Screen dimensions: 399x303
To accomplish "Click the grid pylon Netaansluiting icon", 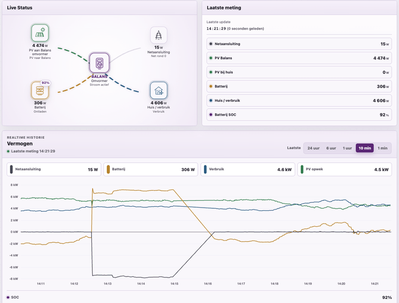I will pos(159,35).
